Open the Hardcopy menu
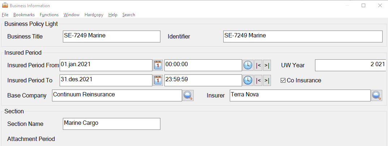This screenshot has width=388, height=146. pos(94,15)
